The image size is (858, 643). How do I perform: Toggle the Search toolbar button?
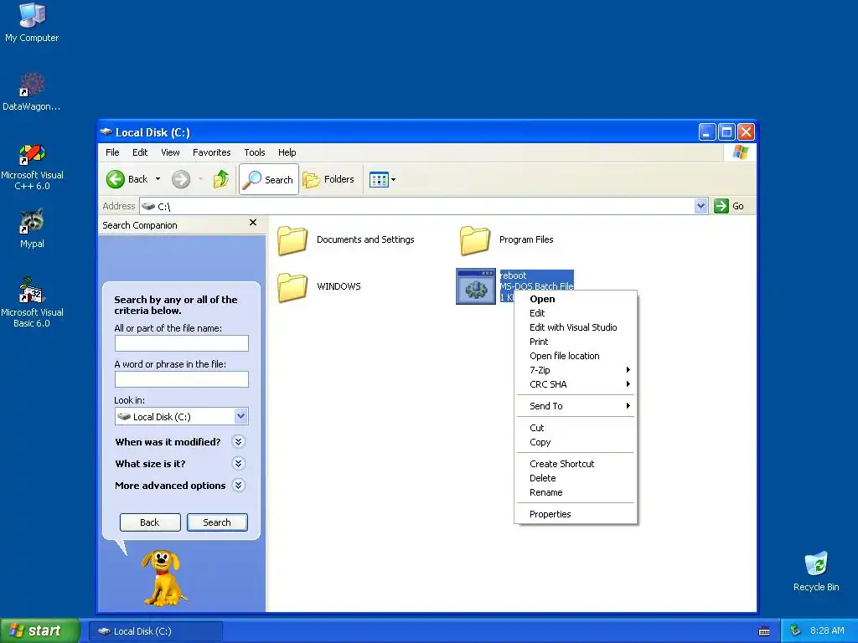click(x=269, y=179)
